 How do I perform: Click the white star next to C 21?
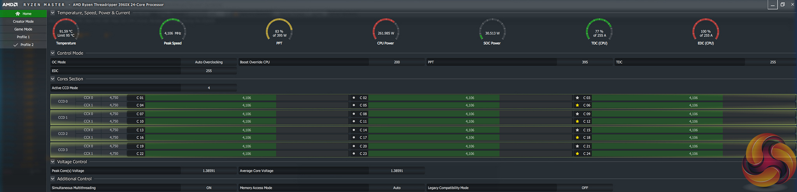point(577,146)
